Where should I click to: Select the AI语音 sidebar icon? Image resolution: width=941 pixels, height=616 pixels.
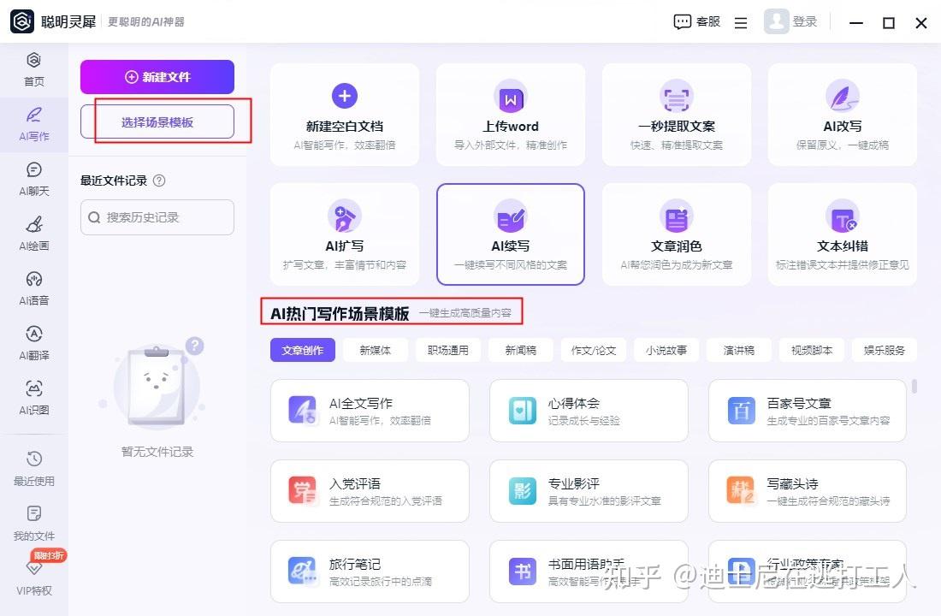pyautogui.click(x=34, y=287)
